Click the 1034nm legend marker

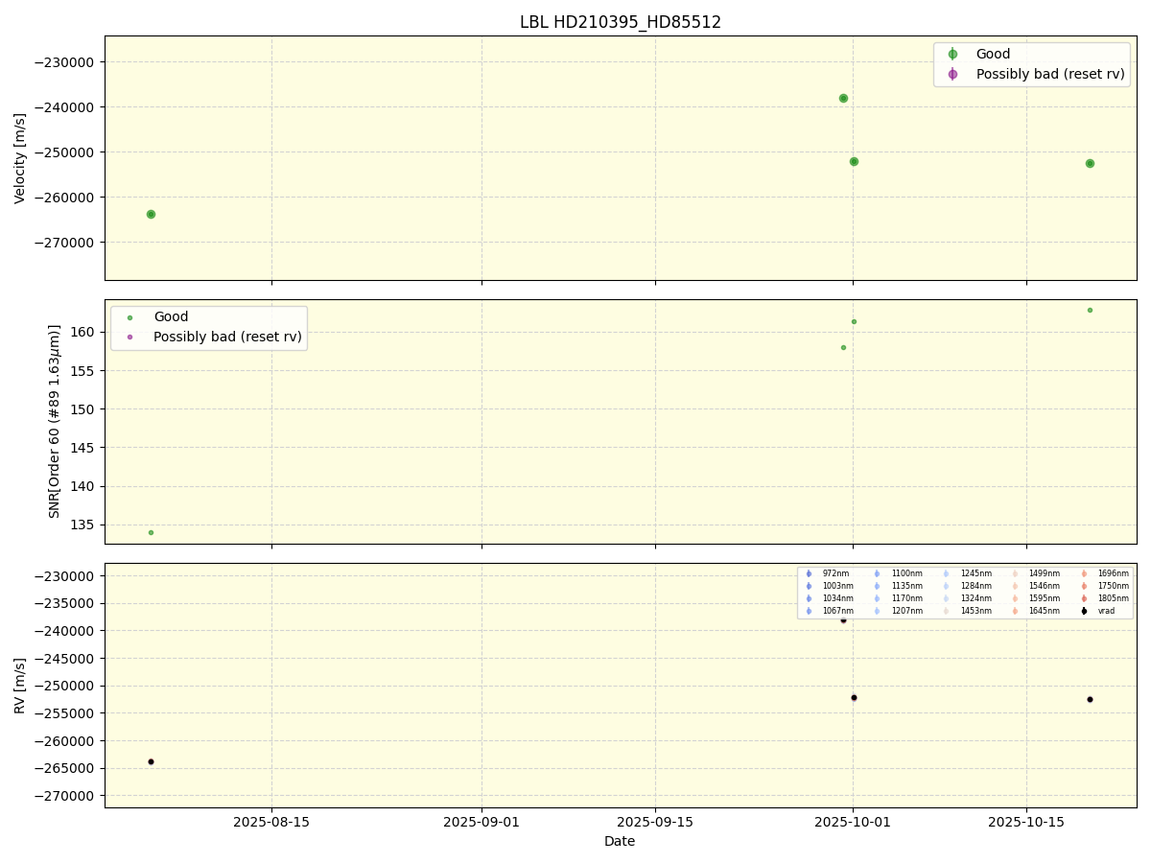(x=809, y=598)
